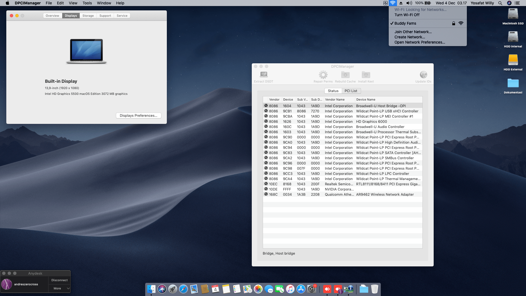Viewport: 526px width, 296px height.
Task: Choose Open Network Preferences menu entry
Action: point(419,42)
